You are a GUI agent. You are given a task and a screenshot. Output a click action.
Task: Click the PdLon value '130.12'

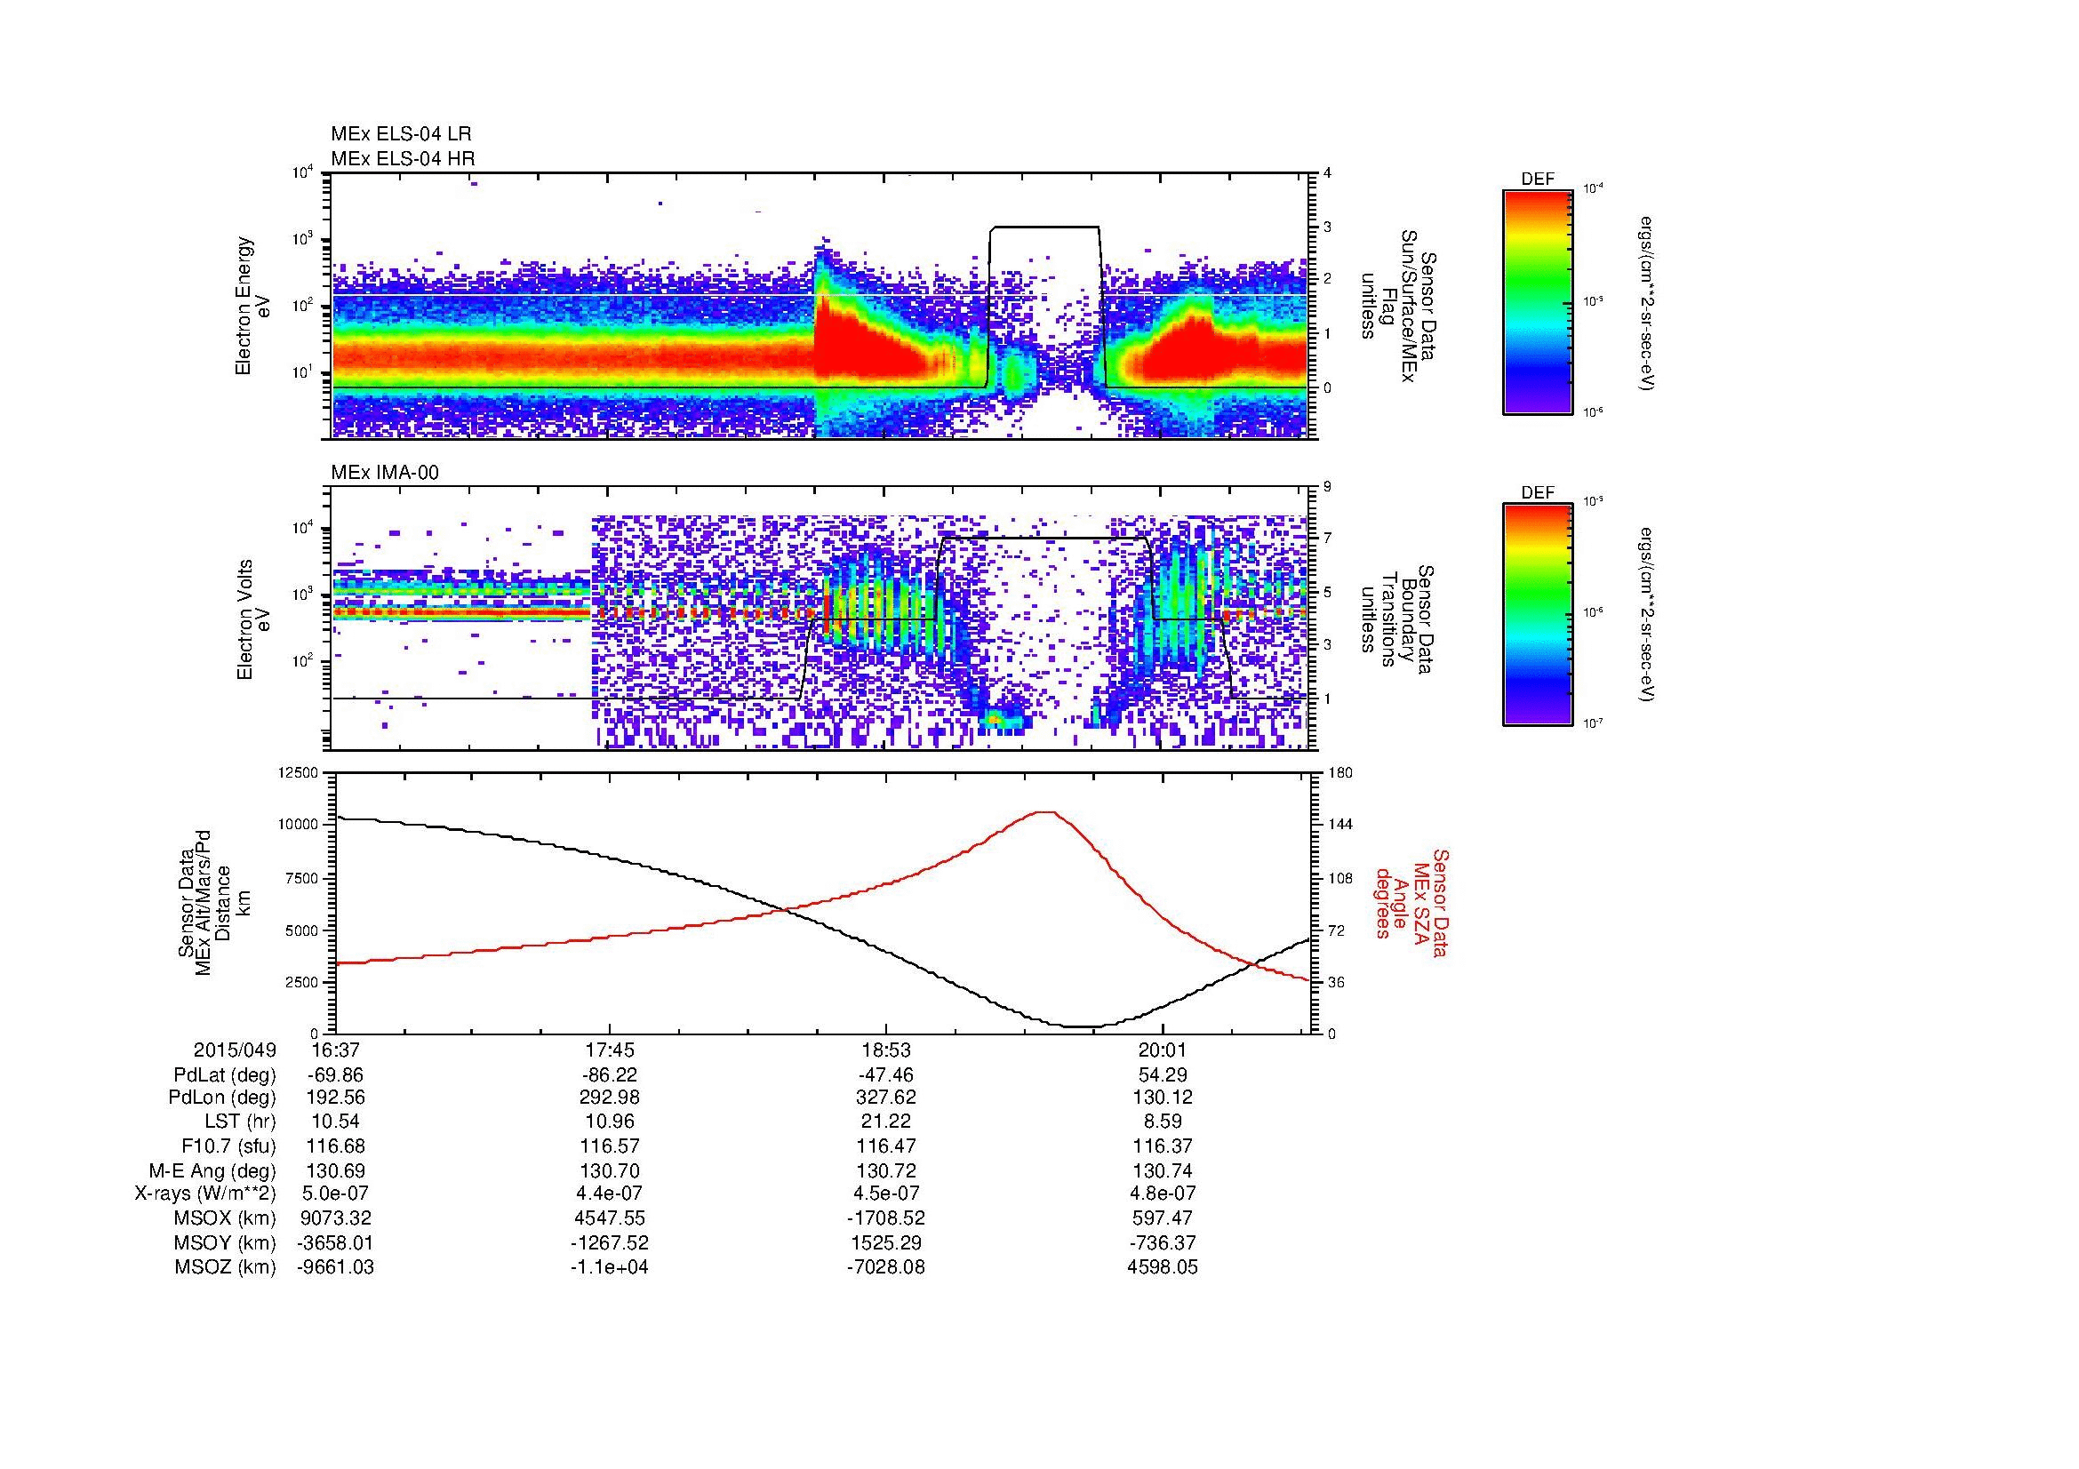pos(1163,1098)
